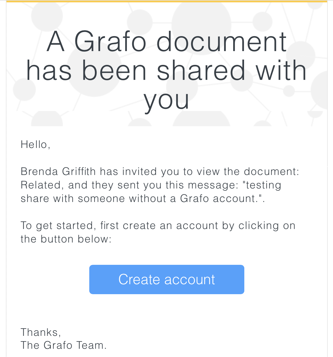Click the blue Create account button
The height and width of the screenshot is (357, 333).
point(166,279)
